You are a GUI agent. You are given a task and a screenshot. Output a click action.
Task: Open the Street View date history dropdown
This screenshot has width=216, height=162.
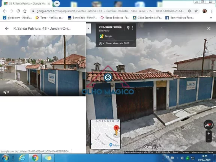click(x=101, y=43)
